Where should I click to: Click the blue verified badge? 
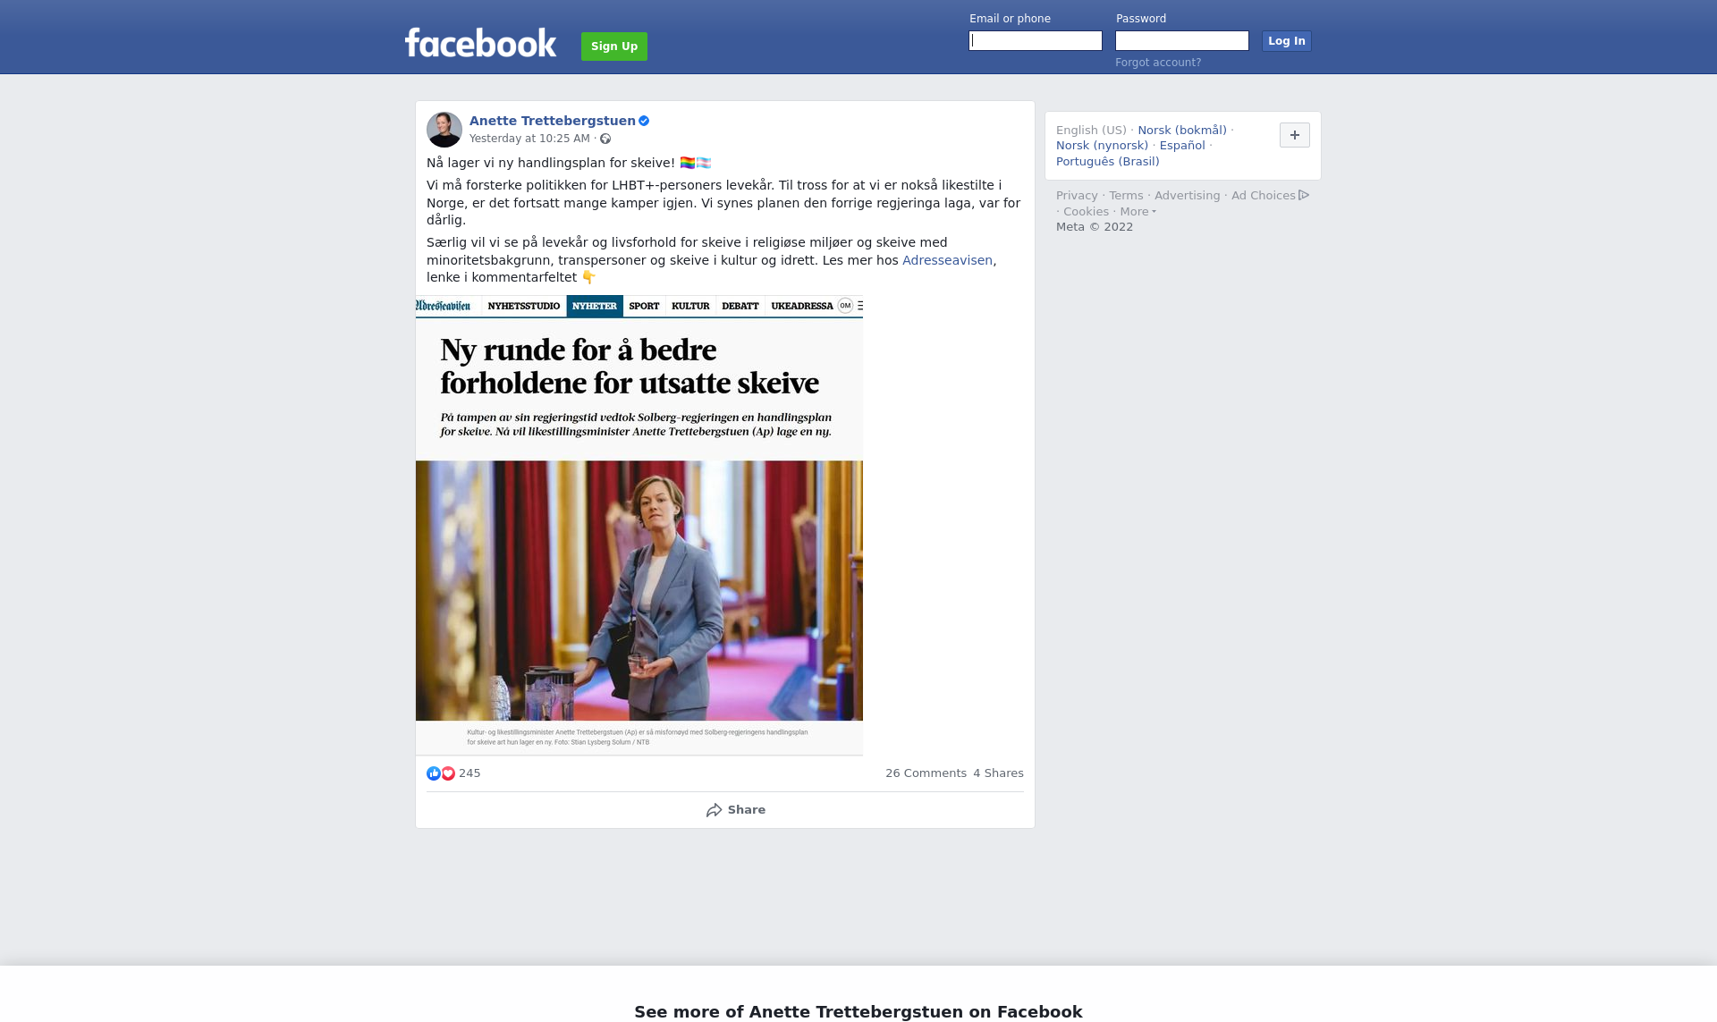pos(644,121)
